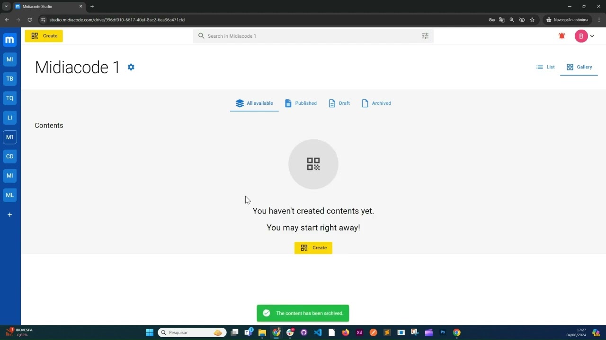
Task: Go back to the previous page
Action: pyautogui.click(x=7, y=20)
